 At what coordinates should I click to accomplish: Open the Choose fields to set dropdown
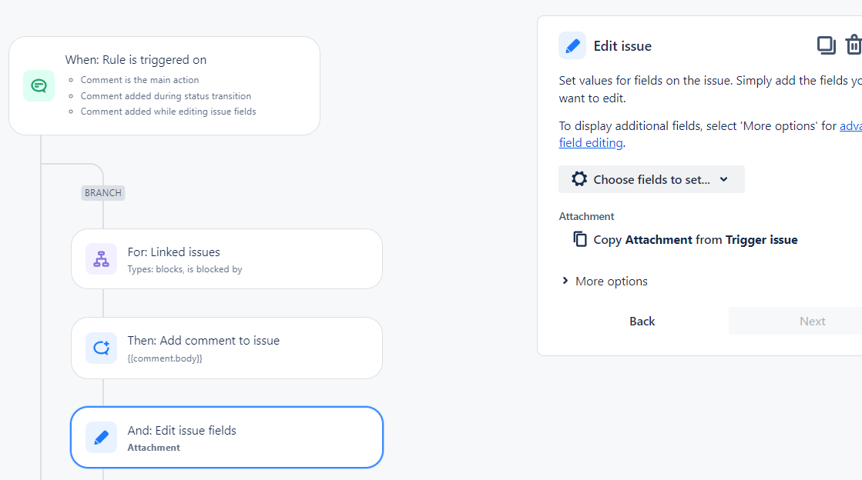[652, 179]
